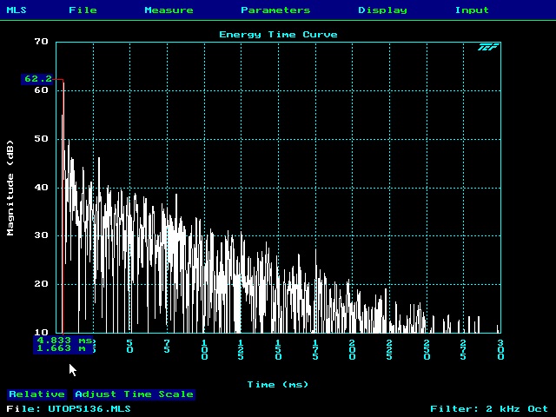This screenshot has height=417, width=556.
Task: Open the Measure menu
Action: [169, 10]
